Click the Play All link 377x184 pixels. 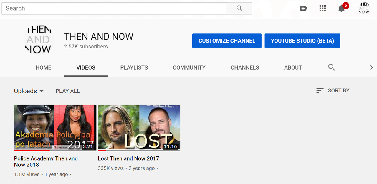[68, 91]
